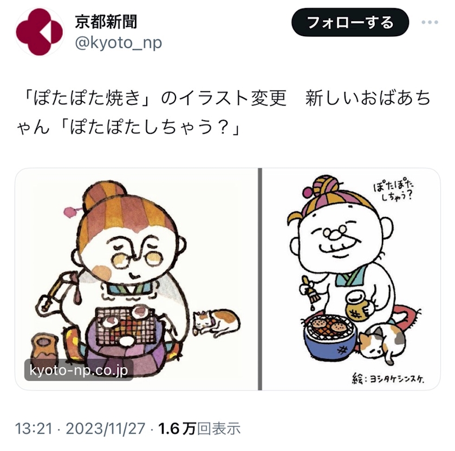Click the 13:21 · 2023/11/27 timestamp
This screenshot has height=451, width=455.
pos(80,429)
